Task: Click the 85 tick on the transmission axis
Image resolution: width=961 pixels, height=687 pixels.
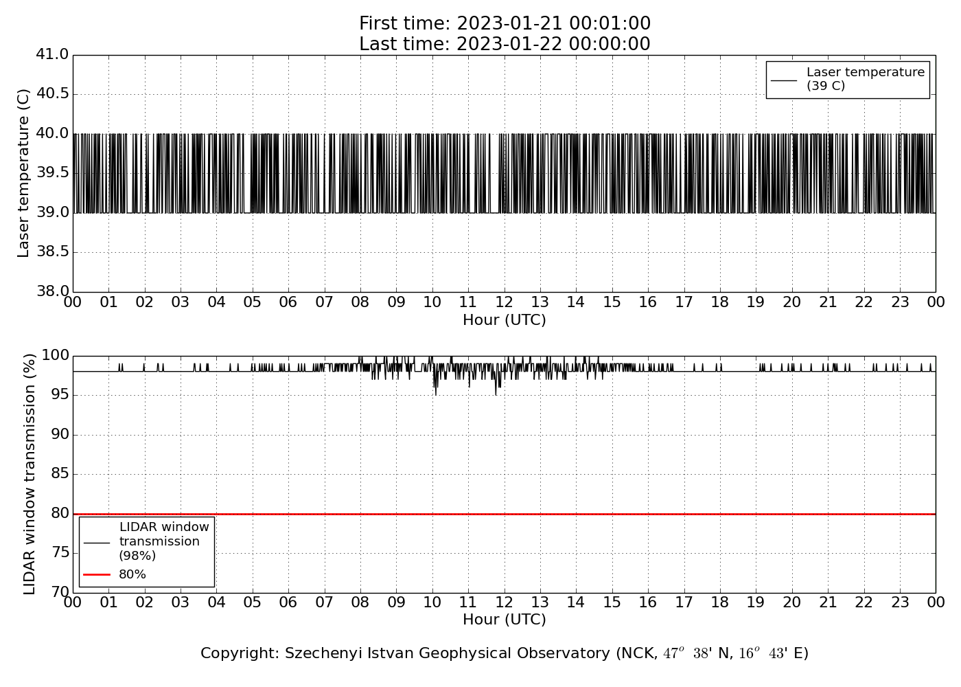Action: coord(59,474)
